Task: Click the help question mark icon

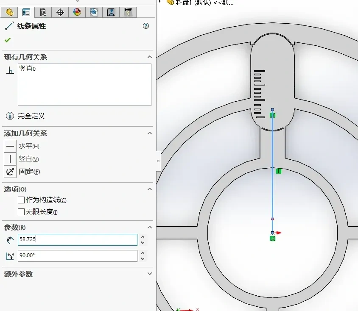Action: click(x=145, y=26)
